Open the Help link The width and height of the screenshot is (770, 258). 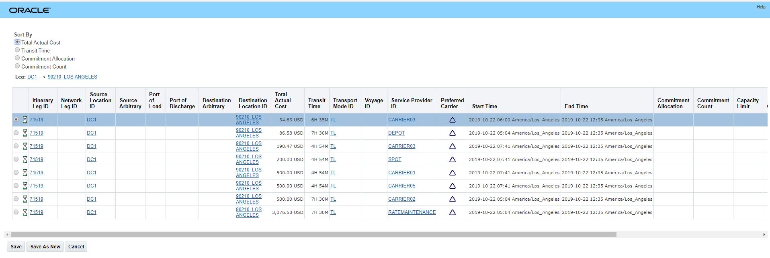tap(761, 7)
